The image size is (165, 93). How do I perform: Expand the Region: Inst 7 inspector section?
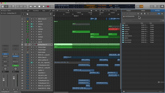2,11
